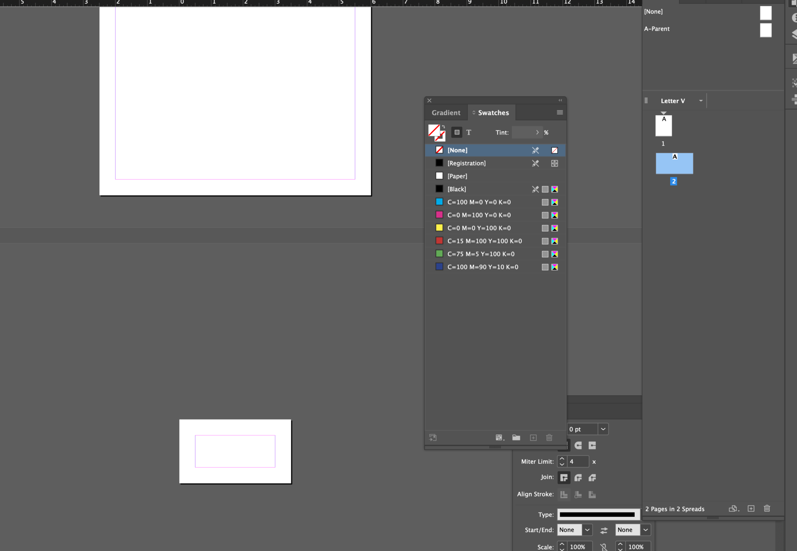Switch to the Gradient tab

tap(446, 113)
